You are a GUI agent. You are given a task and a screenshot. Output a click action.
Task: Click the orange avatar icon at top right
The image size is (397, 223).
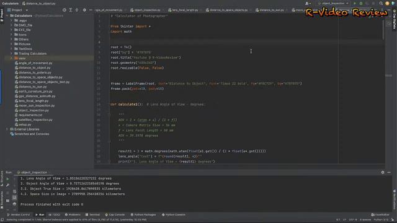(387, 4)
